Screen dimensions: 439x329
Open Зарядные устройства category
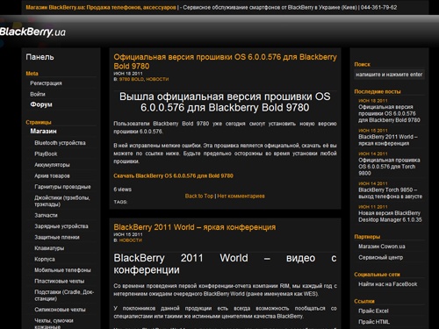click(x=61, y=226)
